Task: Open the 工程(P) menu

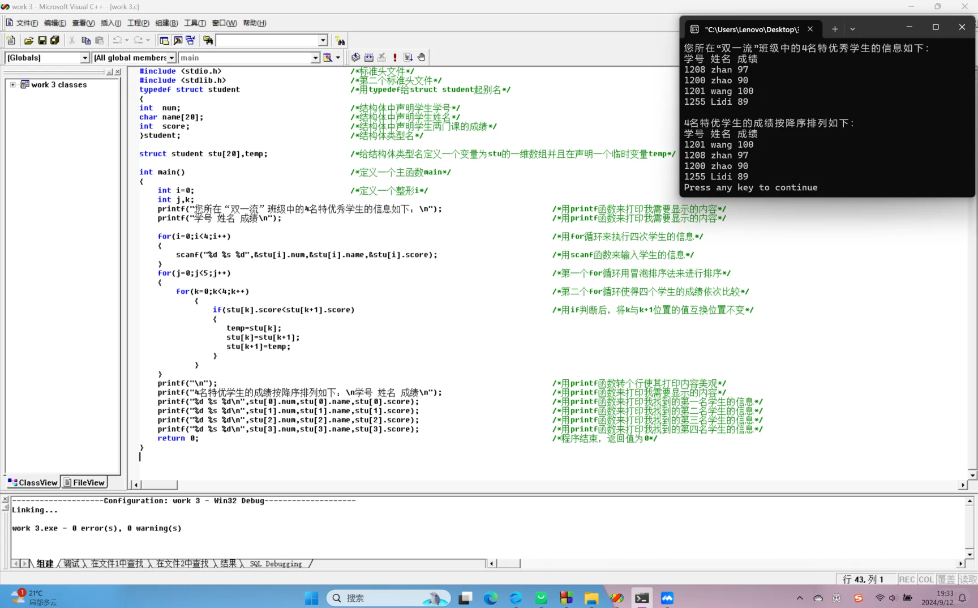Action: coord(138,23)
